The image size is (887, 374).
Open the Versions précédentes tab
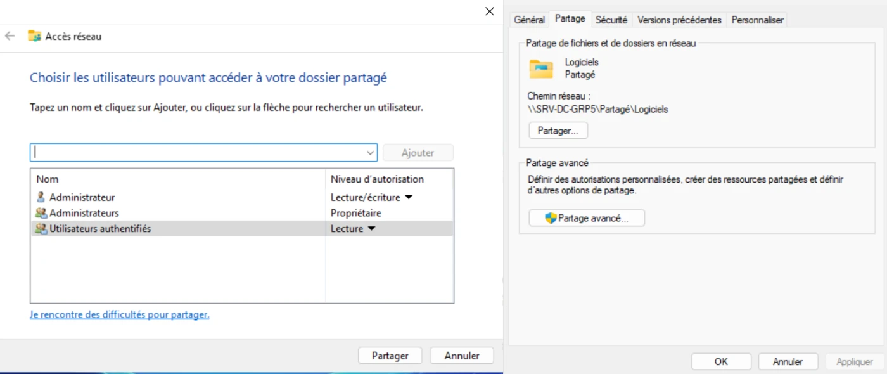[679, 20]
